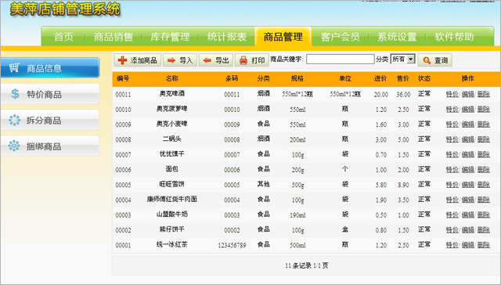The width and height of the screenshot is (501, 285).
Task: Click product name 面包
Action: click(x=172, y=169)
